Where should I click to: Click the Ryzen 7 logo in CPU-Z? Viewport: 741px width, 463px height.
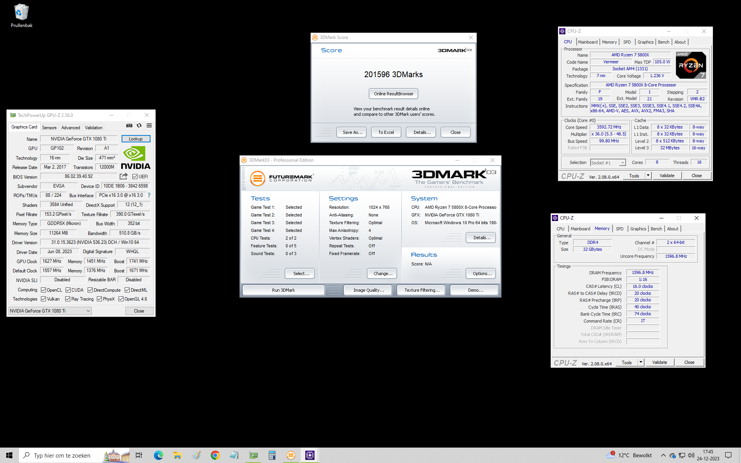point(691,65)
